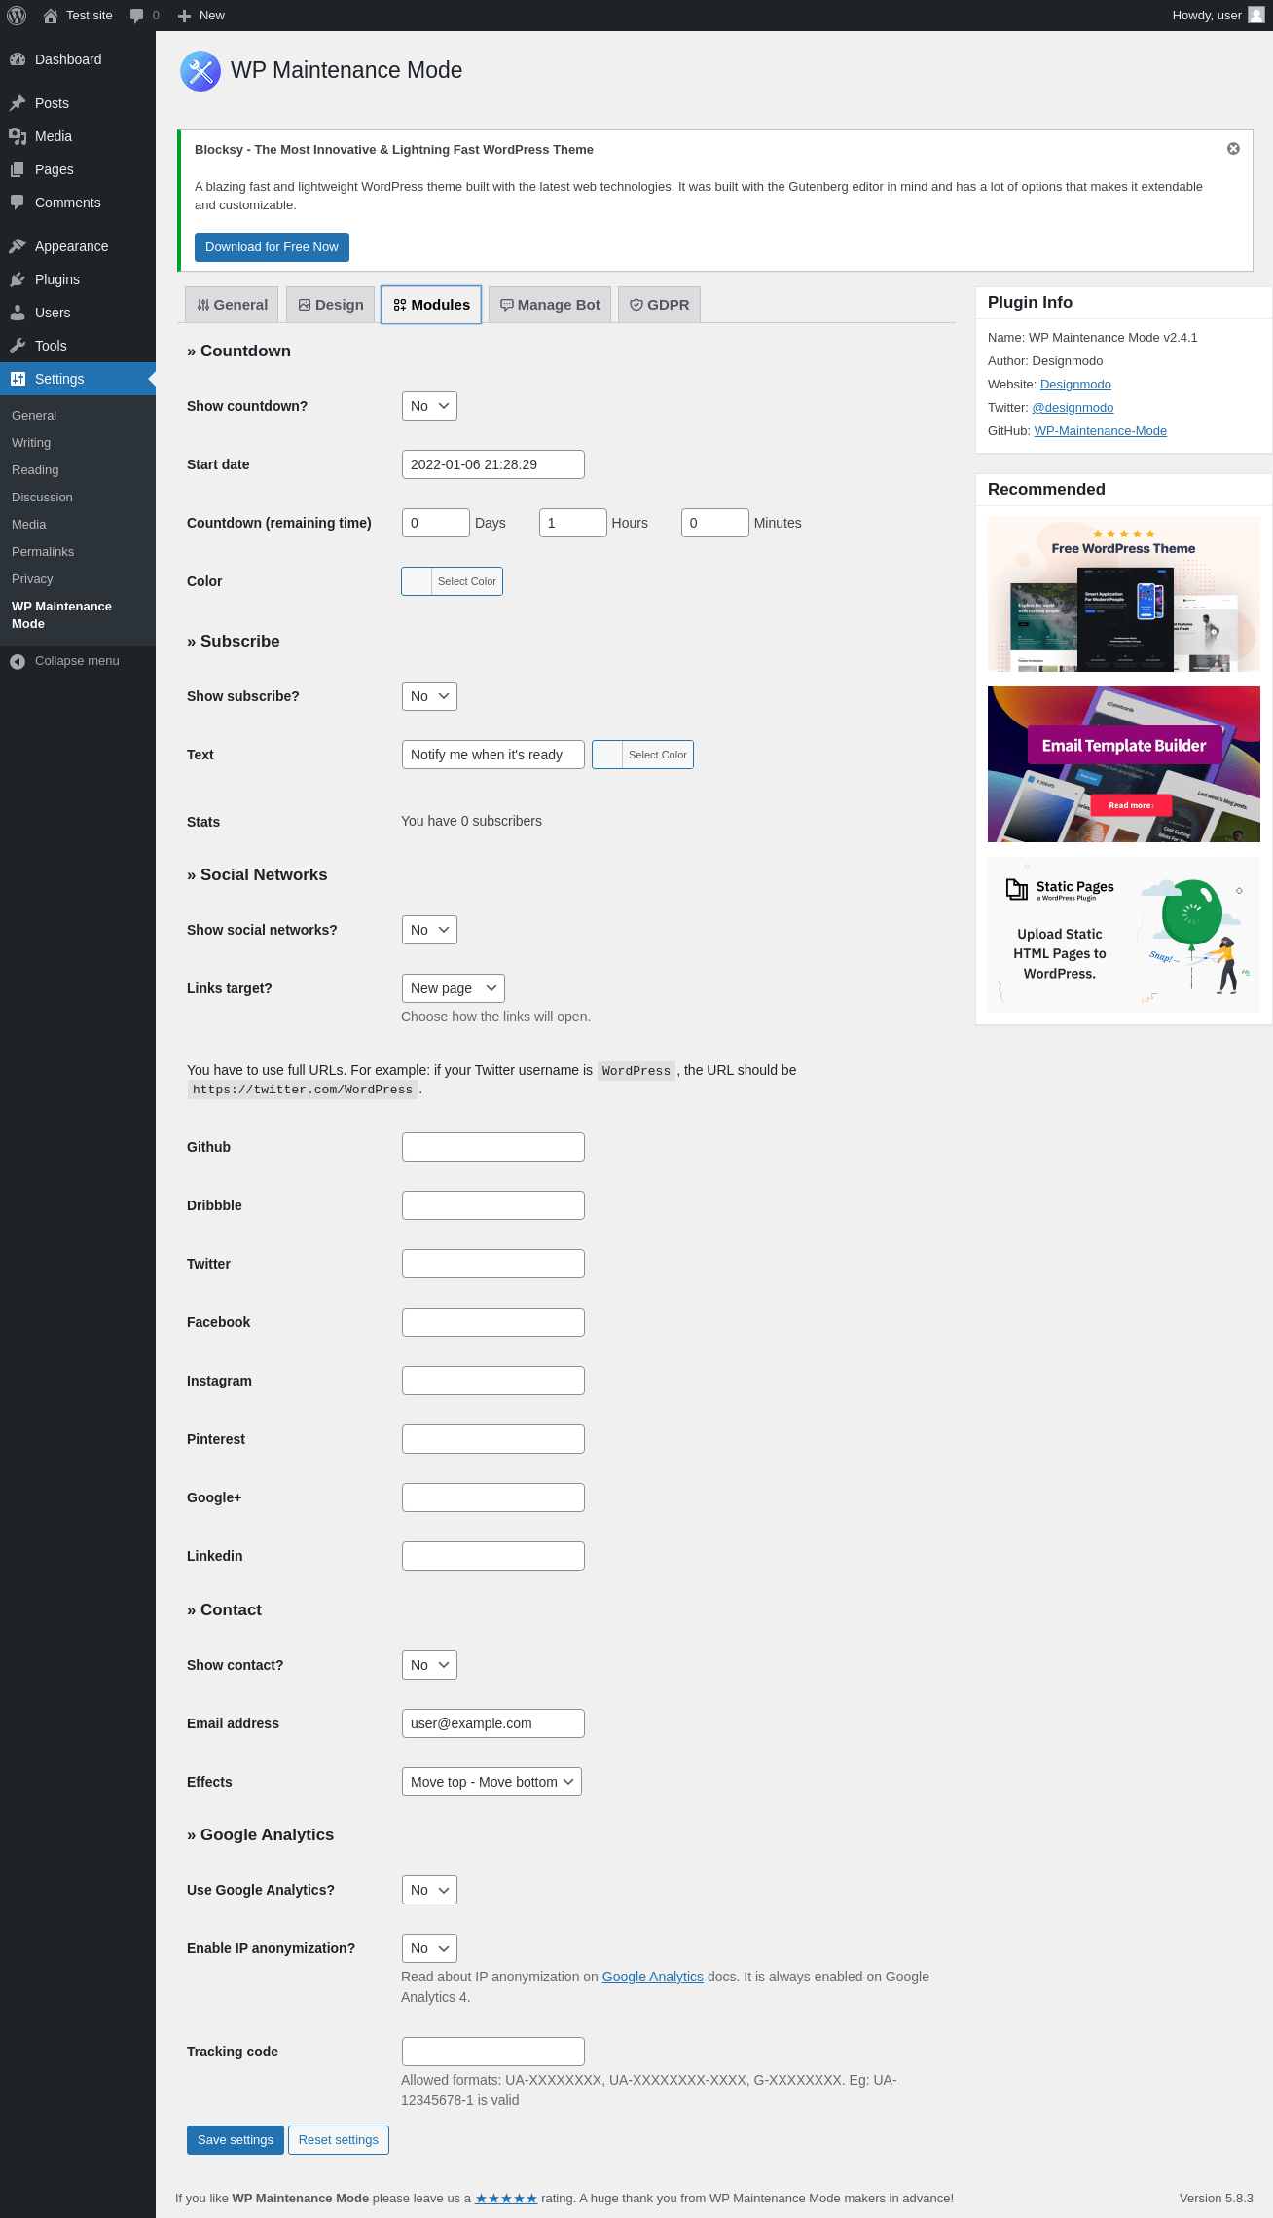Open the Email Template Builder banner
1273x2218 pixels.
tap(1124, 764)
